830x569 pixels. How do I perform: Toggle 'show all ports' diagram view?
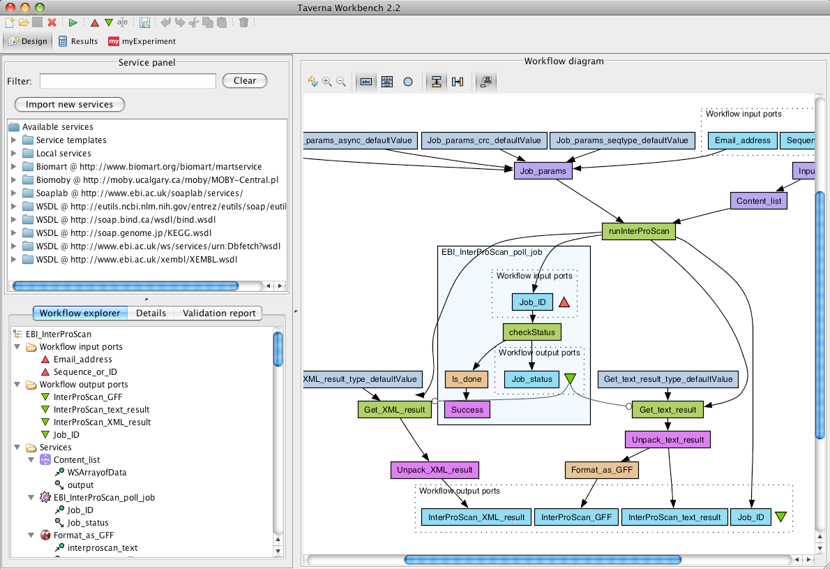coord(387,82)
